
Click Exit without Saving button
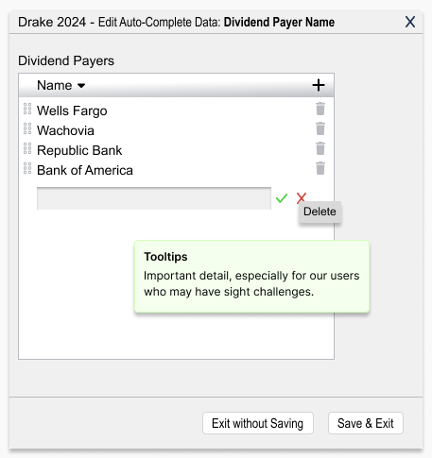click(258, 423)
